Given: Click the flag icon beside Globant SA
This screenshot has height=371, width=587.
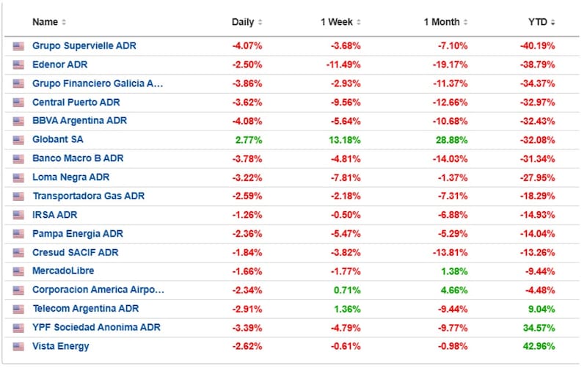Looking at the screenshot, I should (x=18, y=140).
